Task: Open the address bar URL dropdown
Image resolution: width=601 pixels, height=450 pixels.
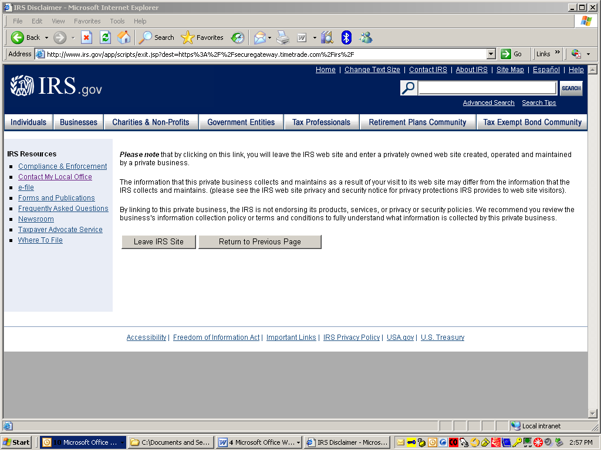Action: (491, 54)
